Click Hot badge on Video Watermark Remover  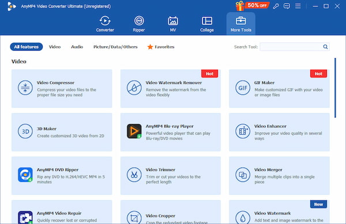tap(209, 74)
